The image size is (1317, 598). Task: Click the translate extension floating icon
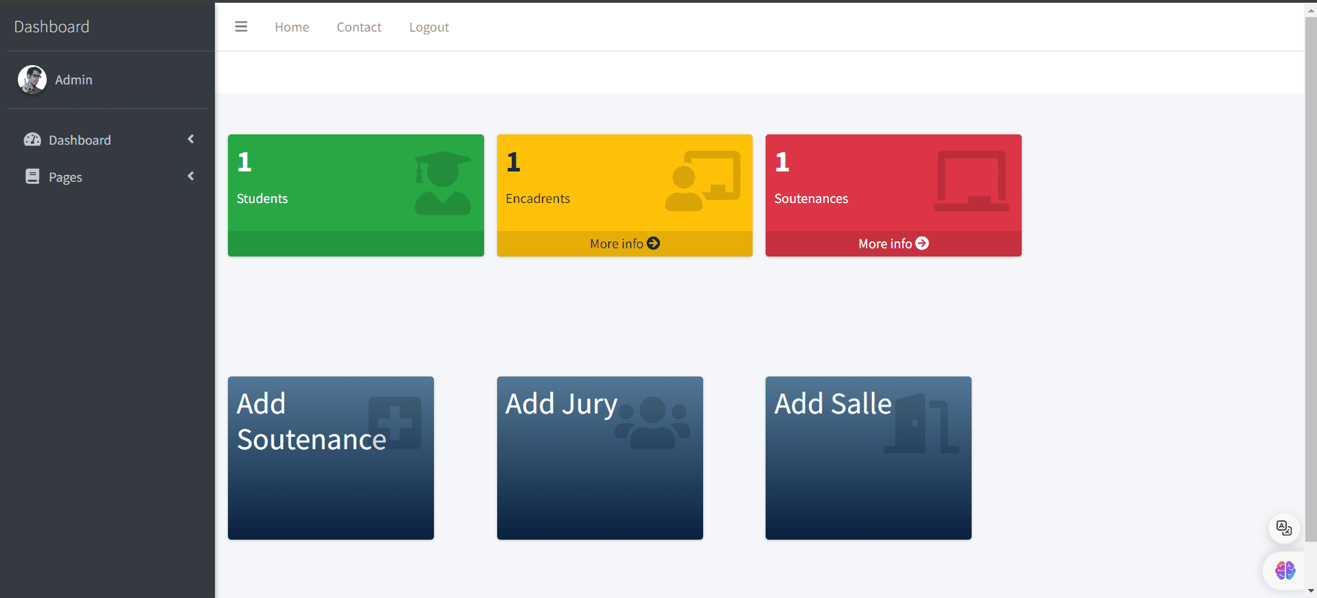[1284, 528]
